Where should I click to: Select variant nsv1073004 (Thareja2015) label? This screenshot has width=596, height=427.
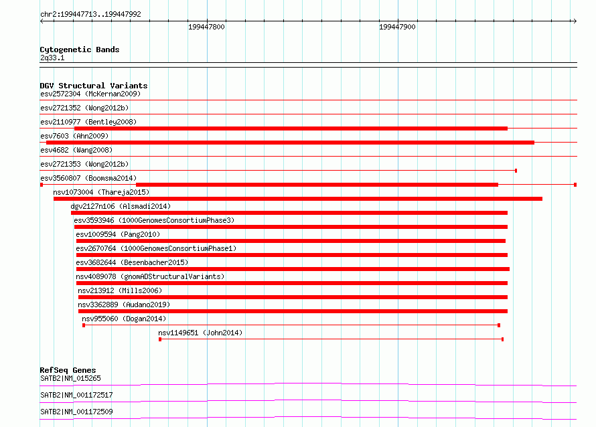point(101,192)
